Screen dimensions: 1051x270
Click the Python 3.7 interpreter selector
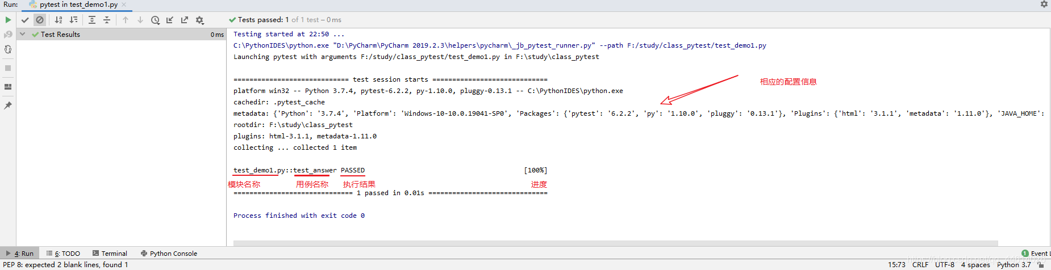coord(1014,264)
